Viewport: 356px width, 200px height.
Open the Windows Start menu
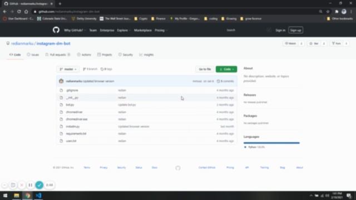5,196
